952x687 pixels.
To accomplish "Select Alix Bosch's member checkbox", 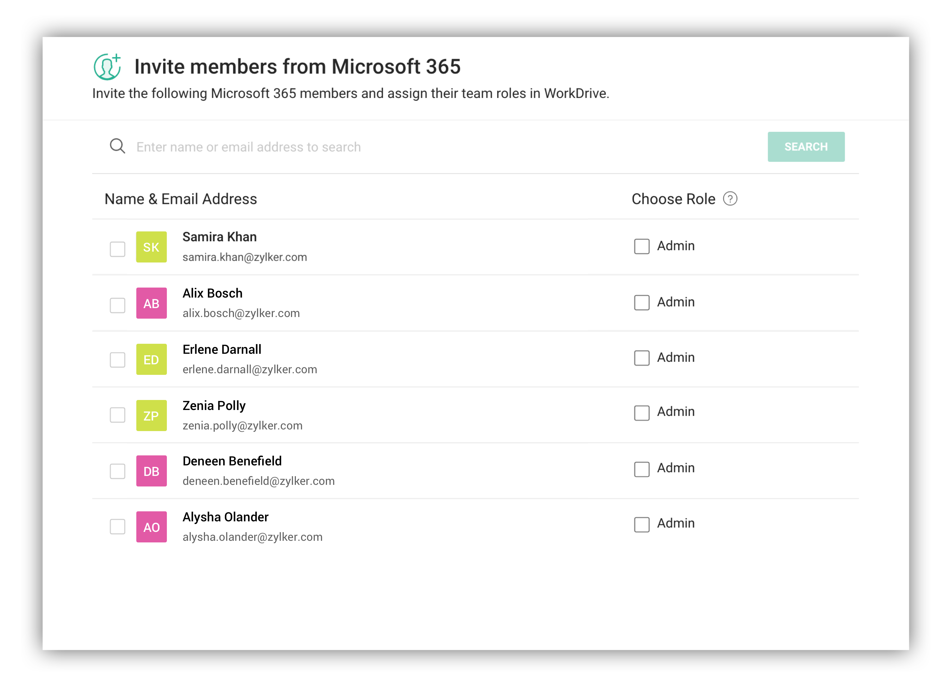I will click(x=118, y=305).
